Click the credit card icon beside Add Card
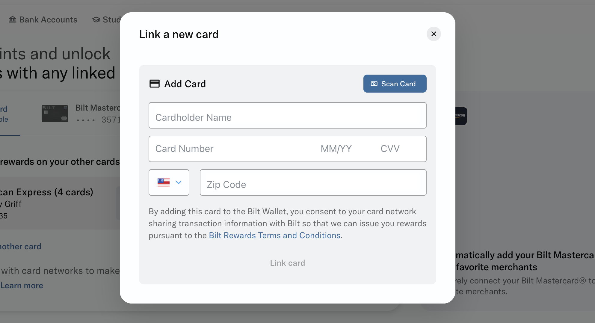The width and height of the screenshot is (595, 323). pos(154,84)
